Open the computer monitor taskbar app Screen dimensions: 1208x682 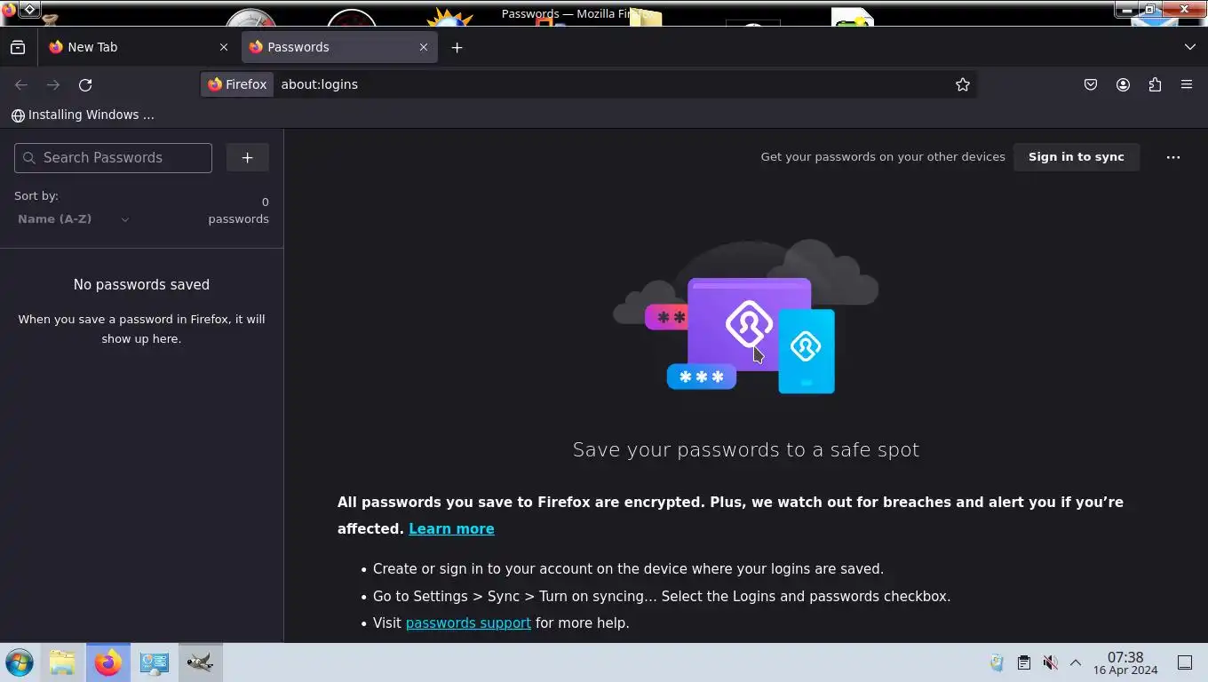click(154, 662)
